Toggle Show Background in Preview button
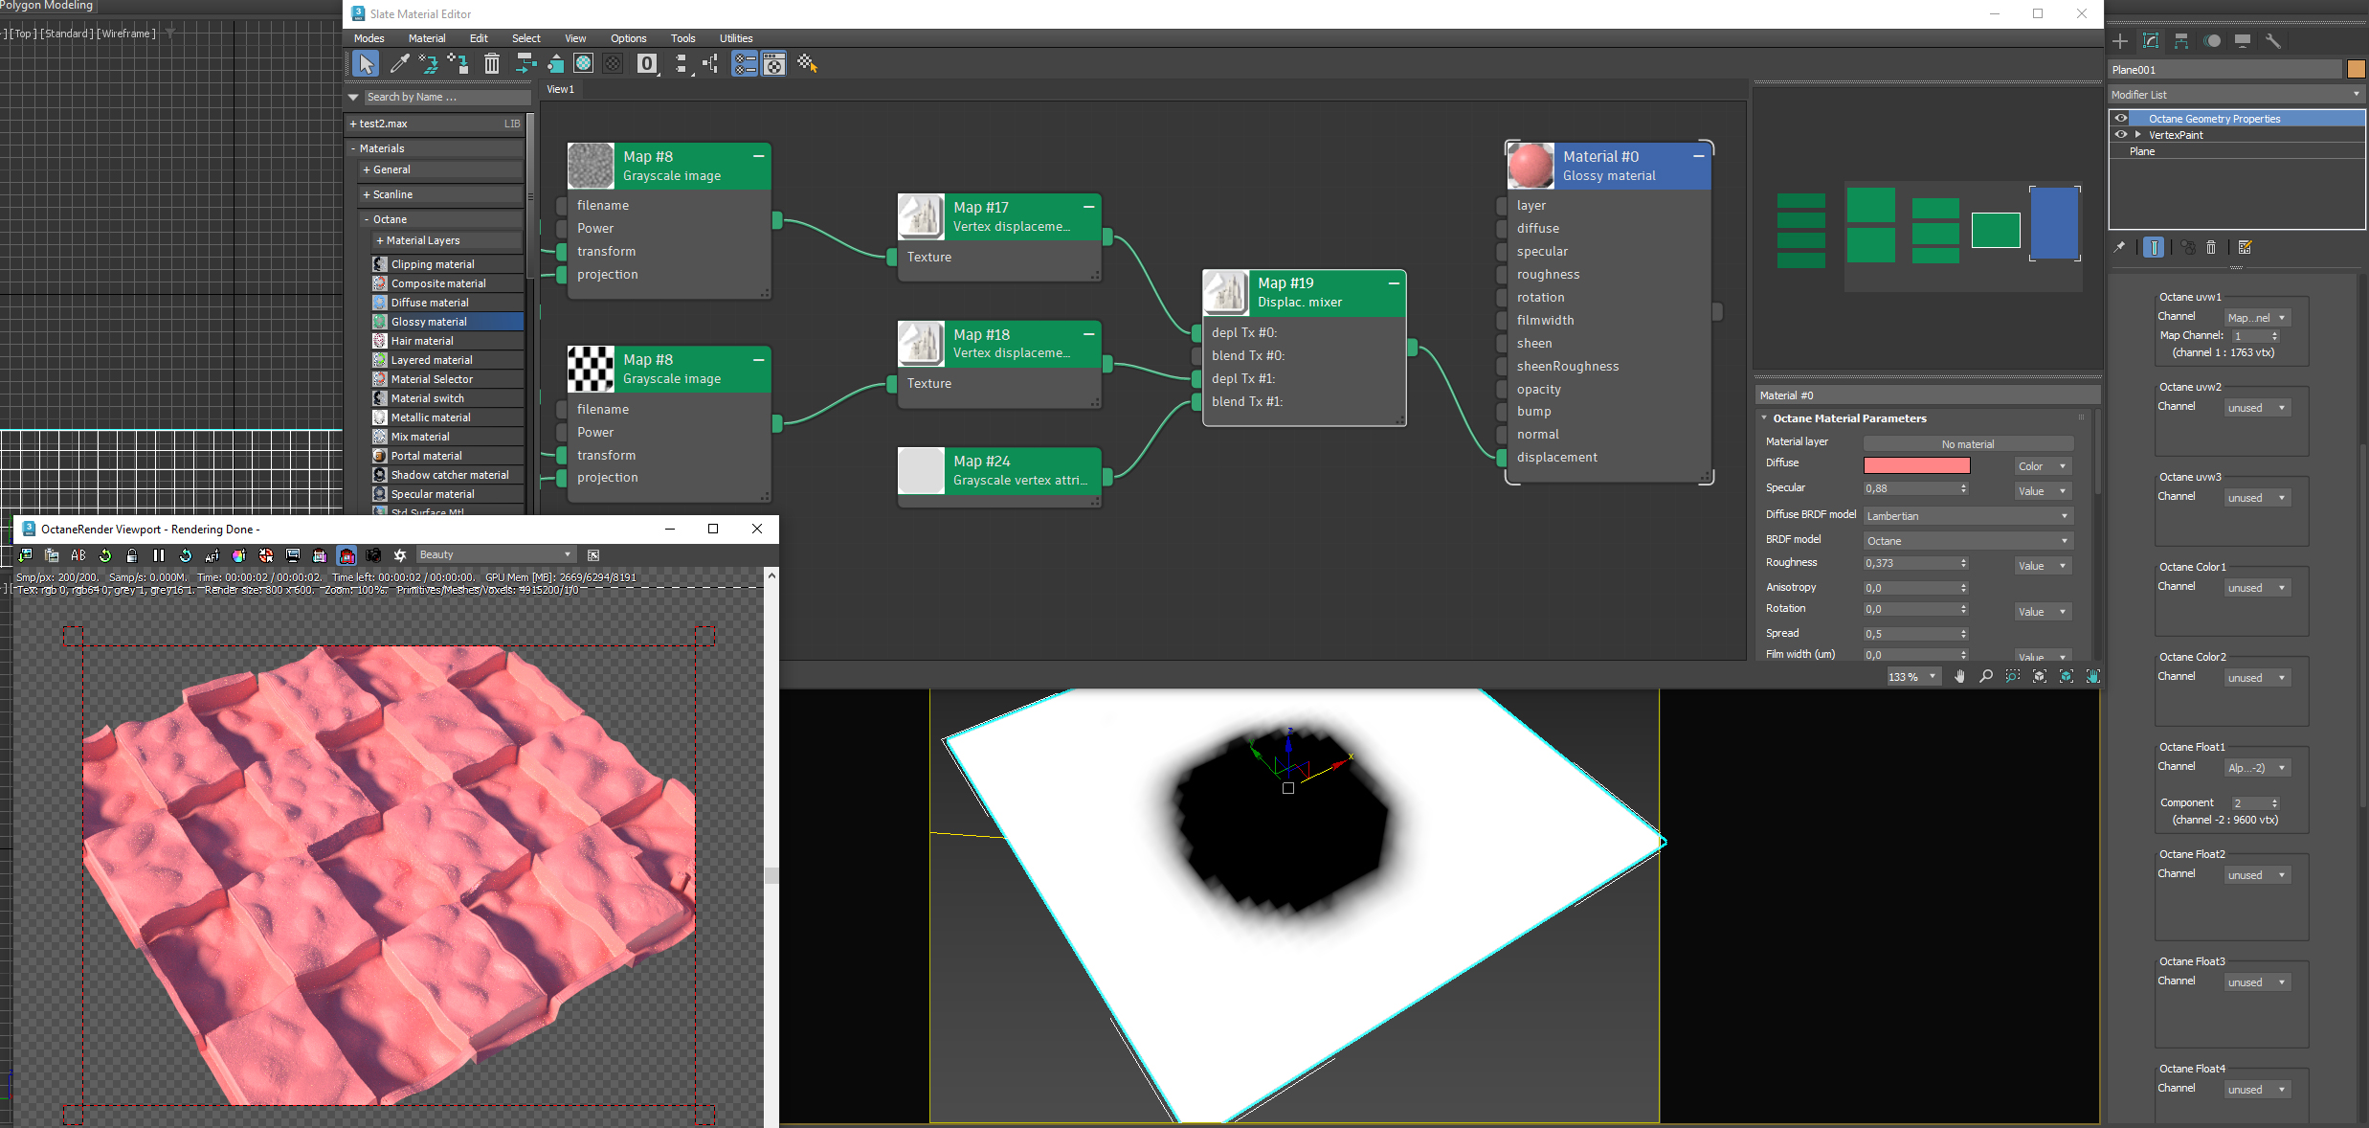 coord(614,64)
